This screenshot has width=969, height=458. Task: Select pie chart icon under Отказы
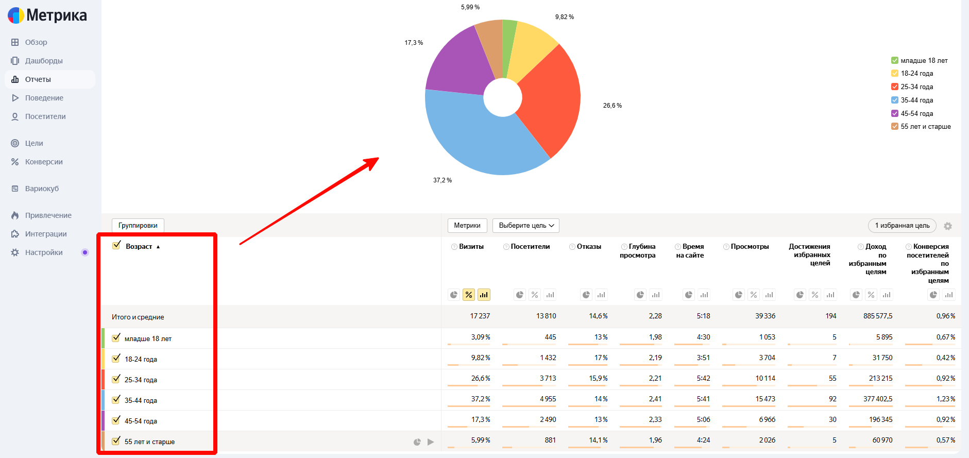pyautogui.click(x=586, y=295)
